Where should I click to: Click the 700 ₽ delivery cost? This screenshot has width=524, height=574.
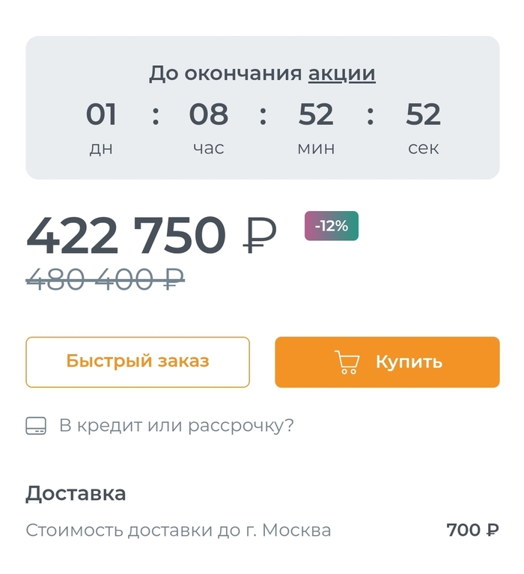tap(472, 531)
